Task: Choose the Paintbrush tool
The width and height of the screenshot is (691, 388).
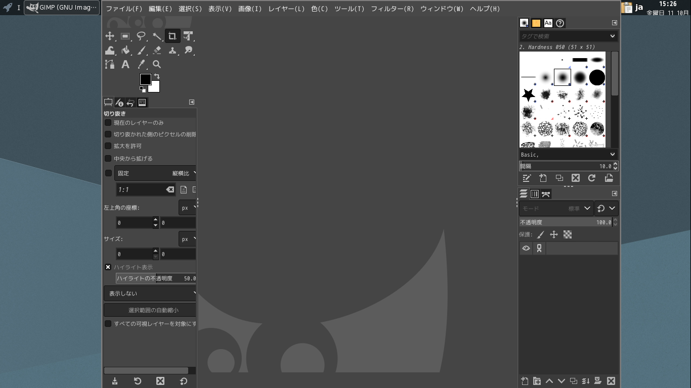Action: (141, 50)
